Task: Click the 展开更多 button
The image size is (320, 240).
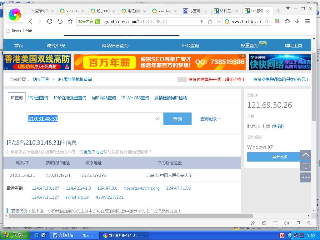Action: [x=274, y=157]
